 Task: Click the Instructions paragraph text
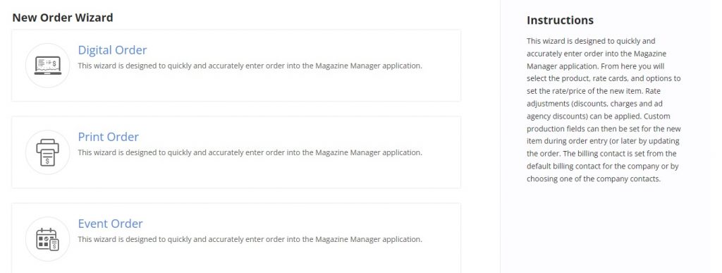point(604,109)
